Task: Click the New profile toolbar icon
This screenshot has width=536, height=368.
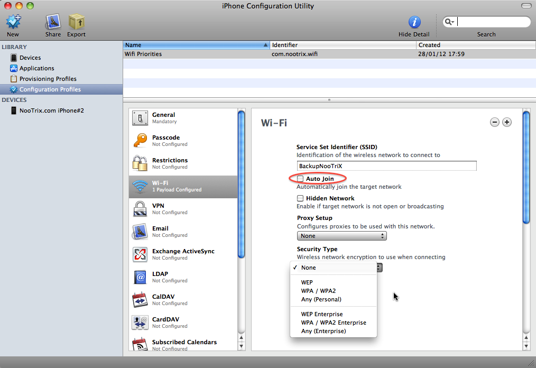Action: [x=13, y=22]
